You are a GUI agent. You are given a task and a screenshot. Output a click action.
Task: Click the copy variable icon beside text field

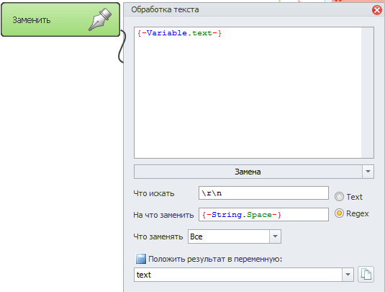[366, 274]
